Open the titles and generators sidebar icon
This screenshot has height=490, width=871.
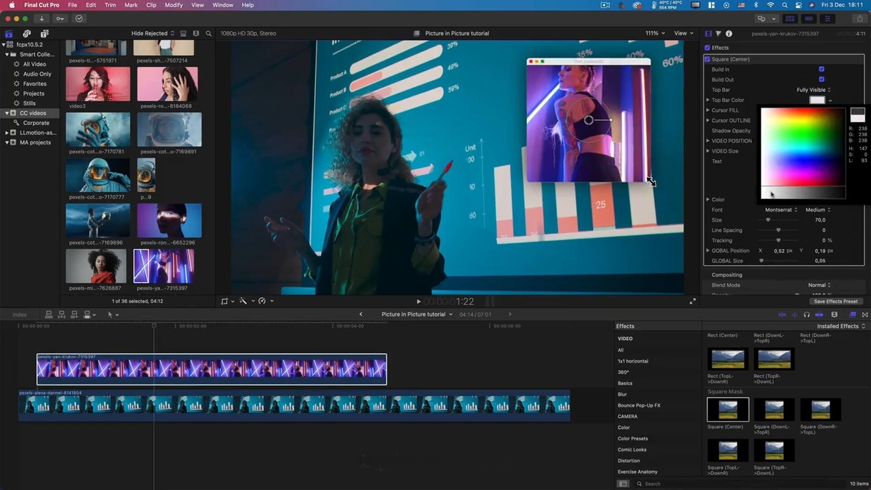(x=44, y=34)
